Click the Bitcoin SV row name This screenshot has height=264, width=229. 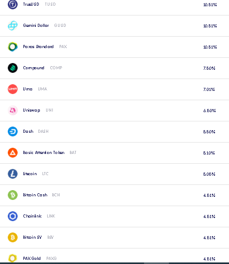(32, 237)
